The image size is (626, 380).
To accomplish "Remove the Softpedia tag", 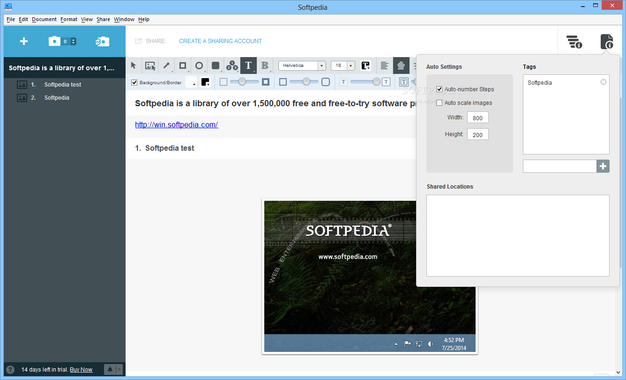I will [x=604, y=82].
